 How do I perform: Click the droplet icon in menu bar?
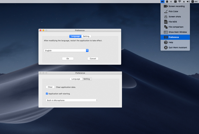[x=167, y=2]
